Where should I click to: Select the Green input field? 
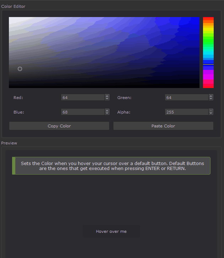pos(186,98)
